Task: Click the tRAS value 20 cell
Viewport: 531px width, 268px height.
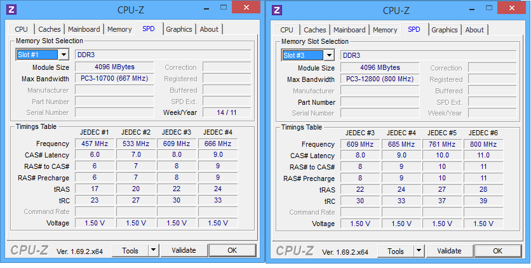Action: click(x=136, y=189)
